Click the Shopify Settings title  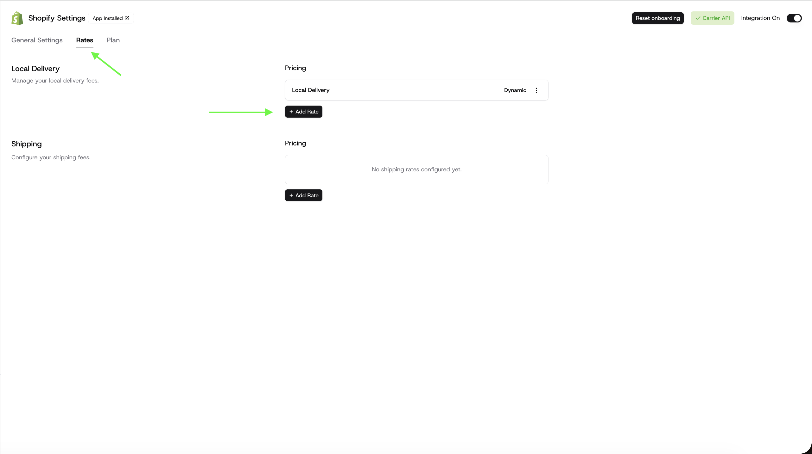57,18
